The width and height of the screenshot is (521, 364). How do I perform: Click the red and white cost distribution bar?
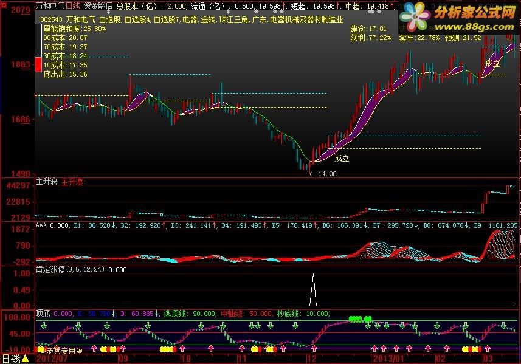[x=38, y=48]
